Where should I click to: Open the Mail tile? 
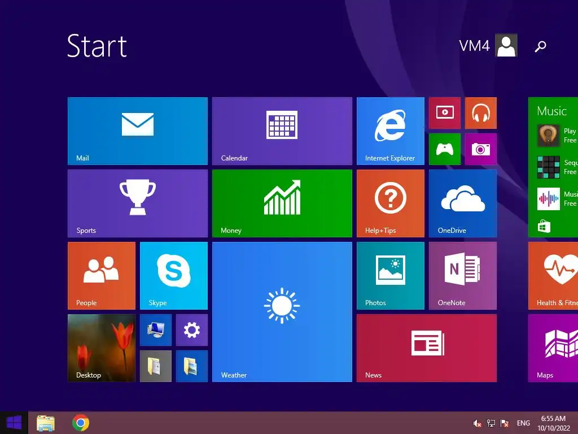tap(138, 131)
